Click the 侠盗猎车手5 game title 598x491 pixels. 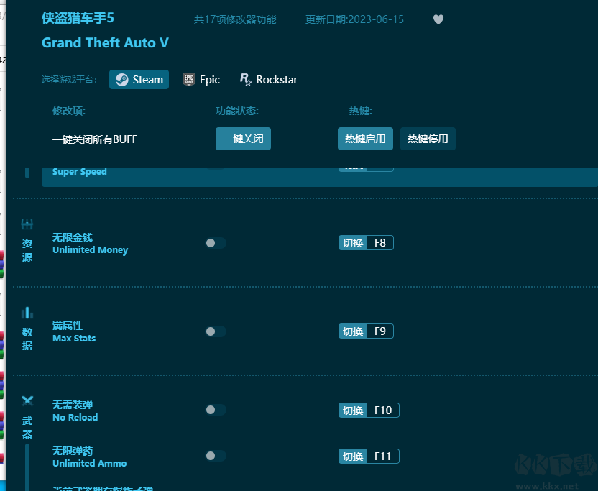point(78,18)
